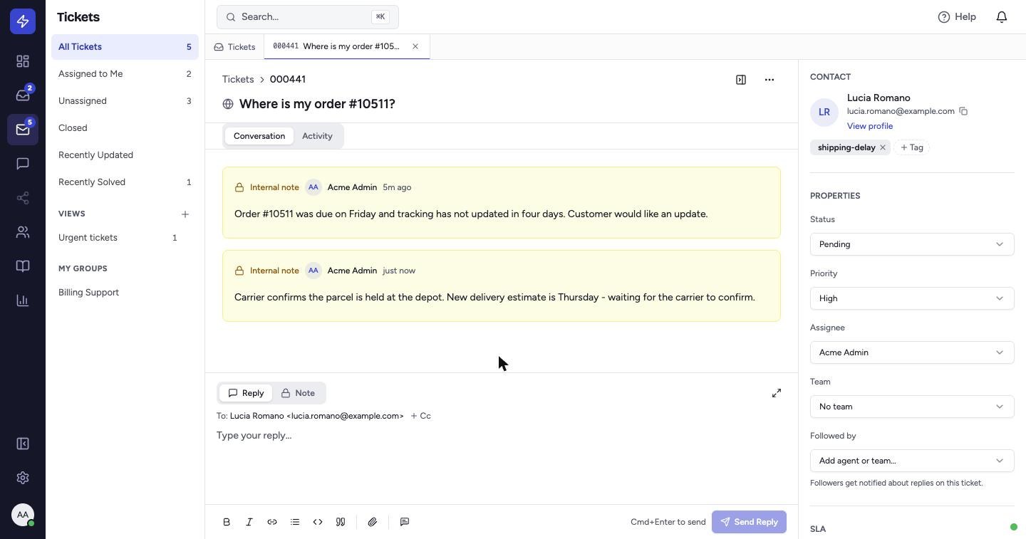The height and width of the screenshot is (539, 1026).
Task: Switch to the Activity tab
Action: (x=317, y=136)
